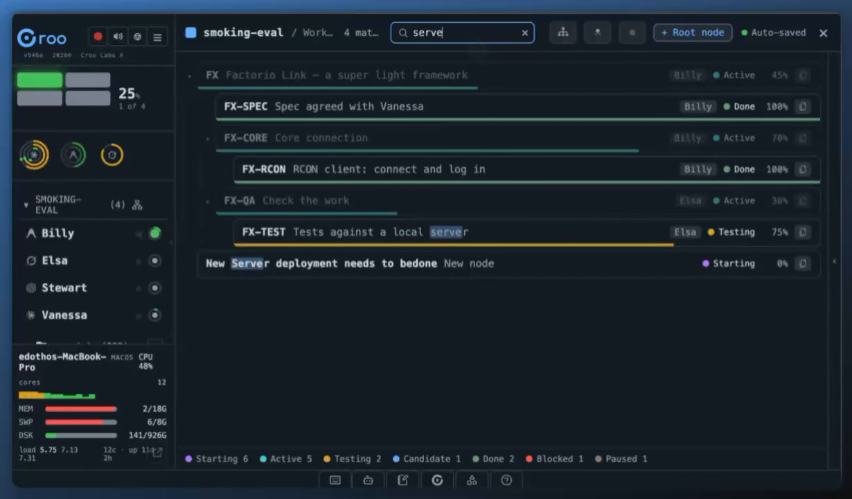Image resolution: width=852 pixels, height=499 pixels.
Task: Toggle Vanessa's status indicator
Action: click(155, 315)
